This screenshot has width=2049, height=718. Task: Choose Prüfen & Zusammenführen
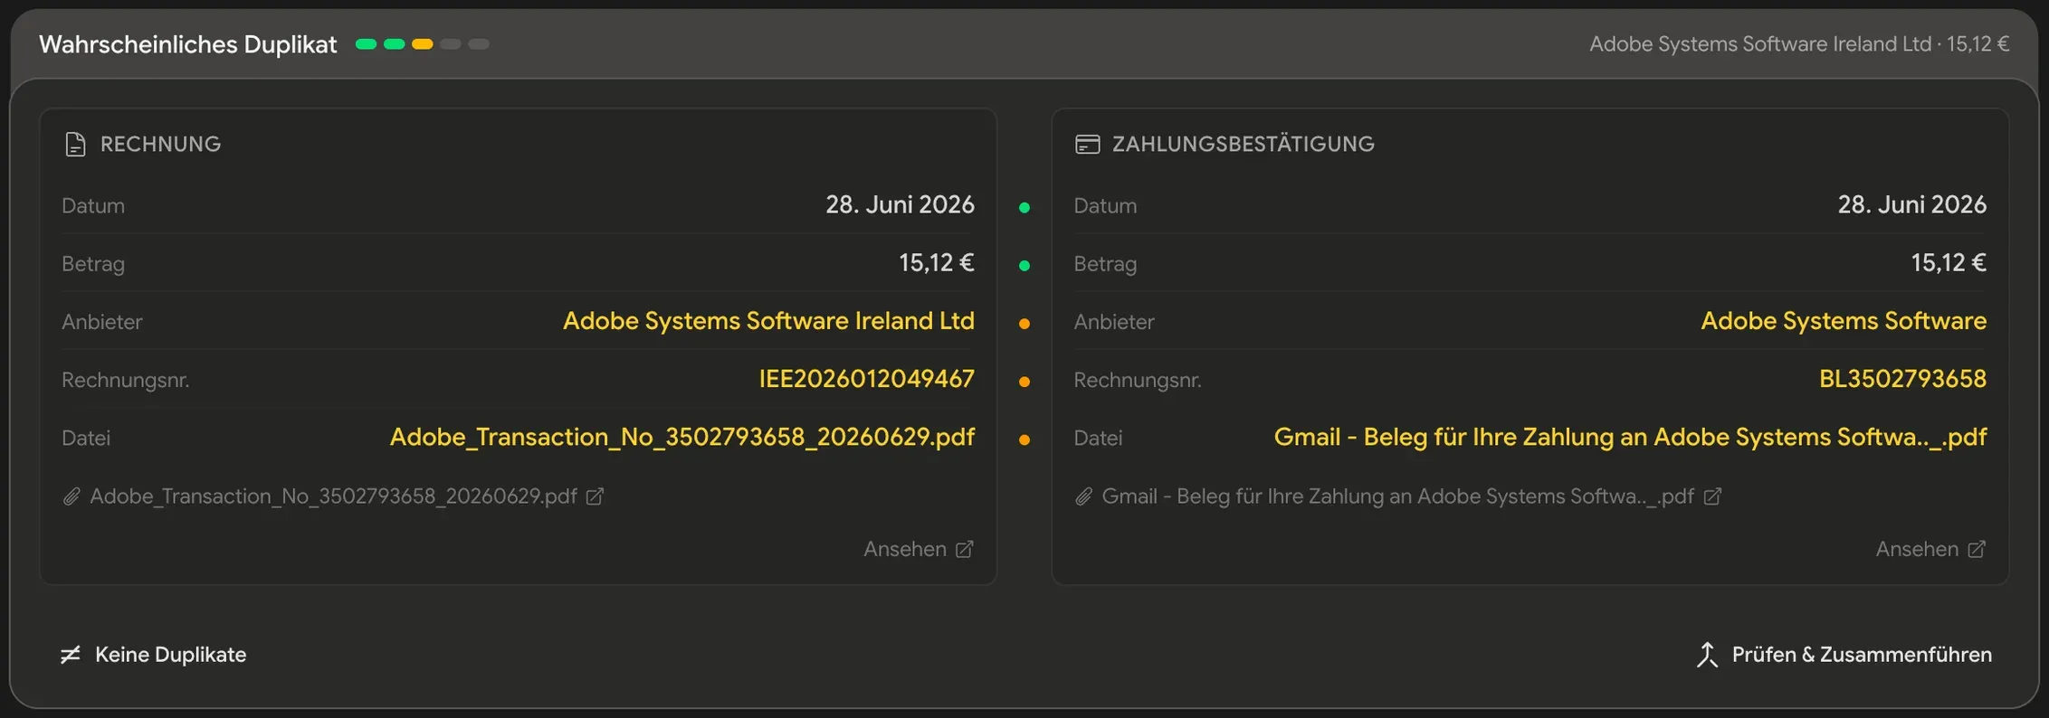click(1844, 655)
